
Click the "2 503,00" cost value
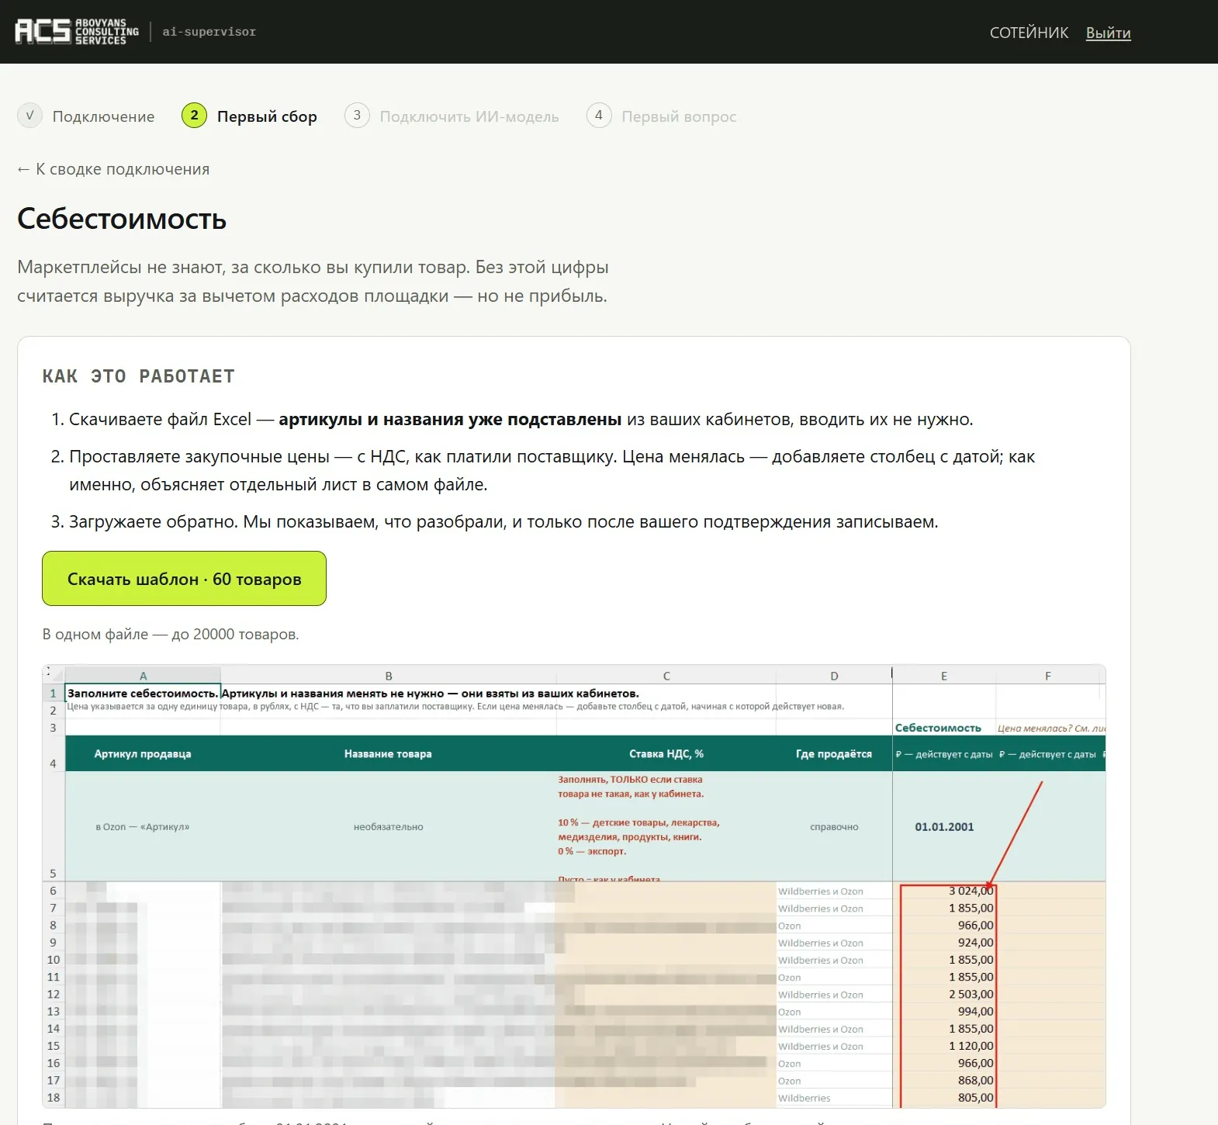pyautogui.click(x=971, y=994)
